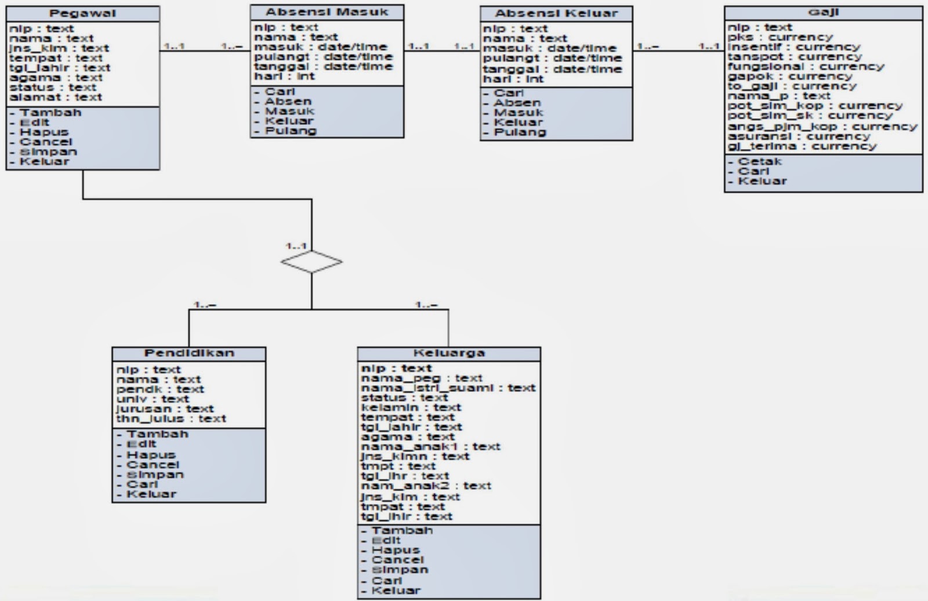Click 'jns_klmn : text' in Keluarga class

click(x=415, y=457)
